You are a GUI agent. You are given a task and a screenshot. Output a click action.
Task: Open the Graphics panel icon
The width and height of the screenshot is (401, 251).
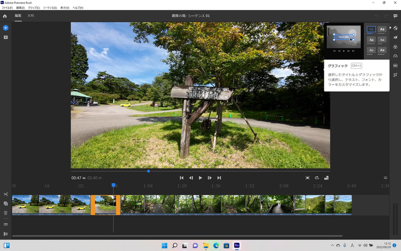(395, 28)
